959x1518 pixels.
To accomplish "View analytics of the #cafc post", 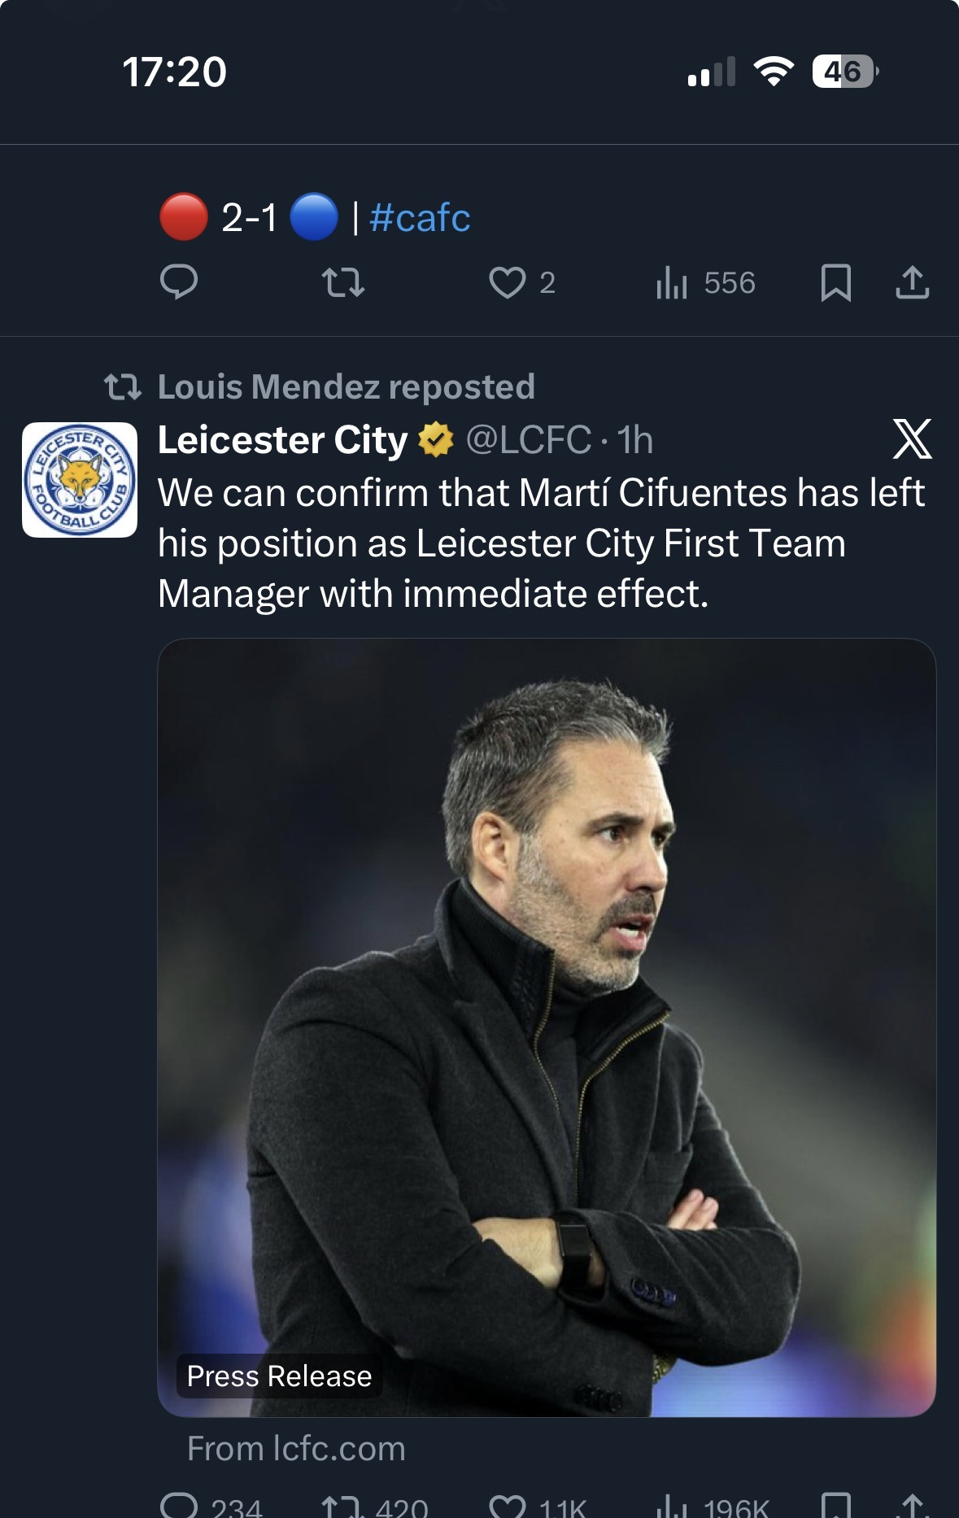I will 672,282.
